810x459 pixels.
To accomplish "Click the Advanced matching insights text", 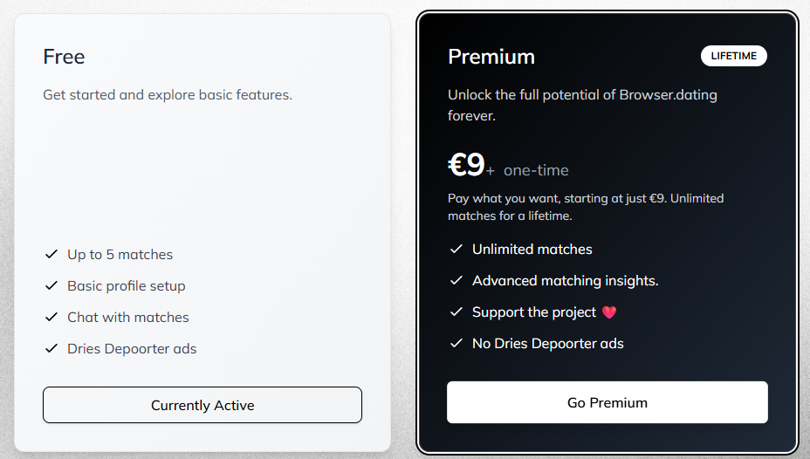I will tap(565, 280).
